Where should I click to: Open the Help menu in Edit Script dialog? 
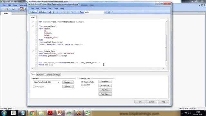62,8
